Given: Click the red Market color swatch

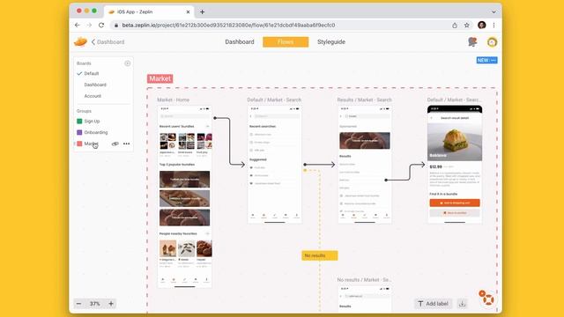Looking at the screenshot, I should (79, 144).
